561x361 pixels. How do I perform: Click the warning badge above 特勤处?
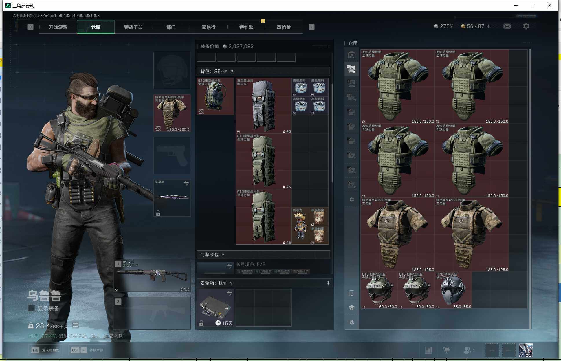263,21
